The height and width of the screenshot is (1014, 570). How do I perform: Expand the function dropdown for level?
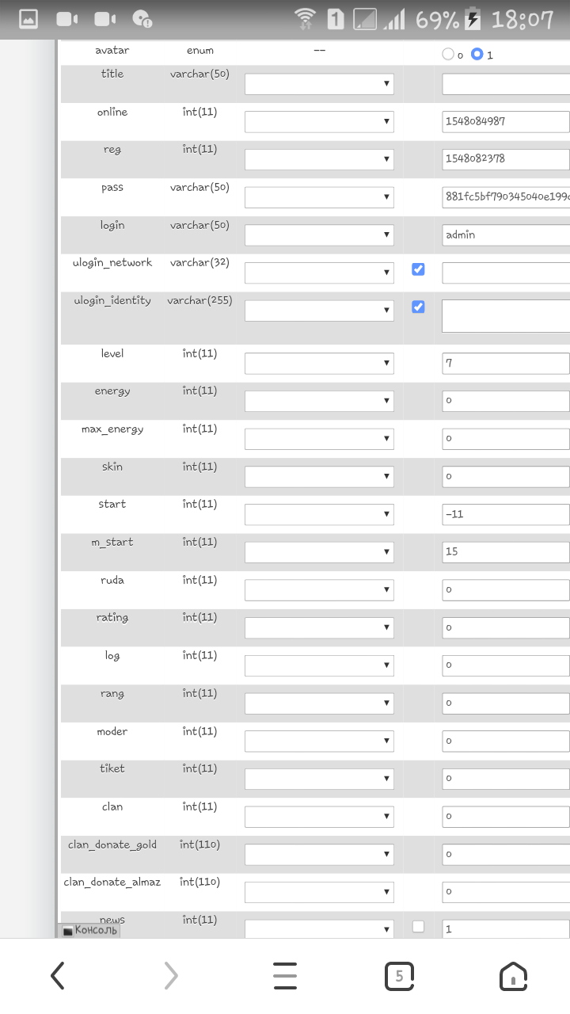point(319,364)
